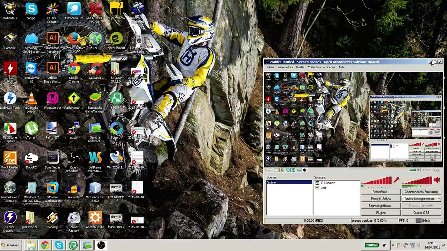
Task: Select the VLC media player desktop icon
Action: click(x=31, y=103)
